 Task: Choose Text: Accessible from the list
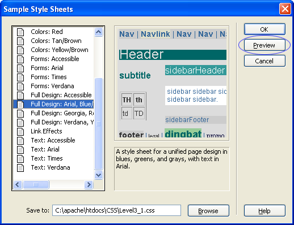tap(53, 140)
